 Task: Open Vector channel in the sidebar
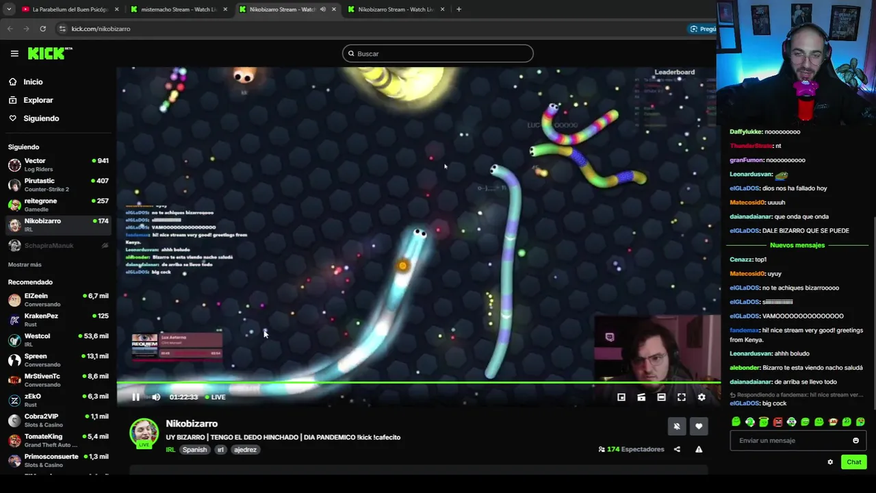click(x=58, y=164)
